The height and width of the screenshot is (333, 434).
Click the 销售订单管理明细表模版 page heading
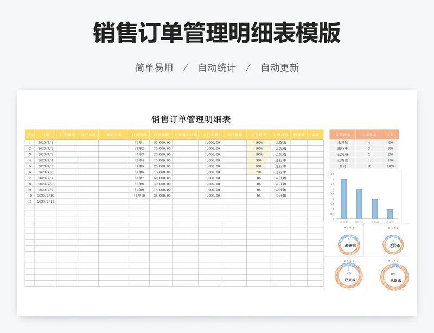point(216,33)
